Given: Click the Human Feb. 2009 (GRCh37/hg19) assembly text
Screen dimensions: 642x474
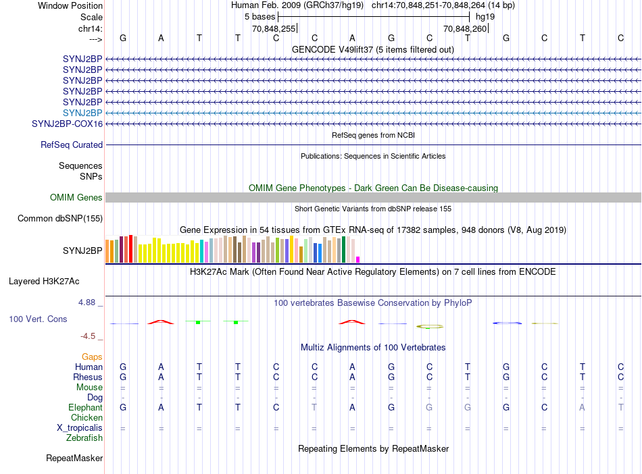Looking at the screenshot, I should [x=297, y=5].
